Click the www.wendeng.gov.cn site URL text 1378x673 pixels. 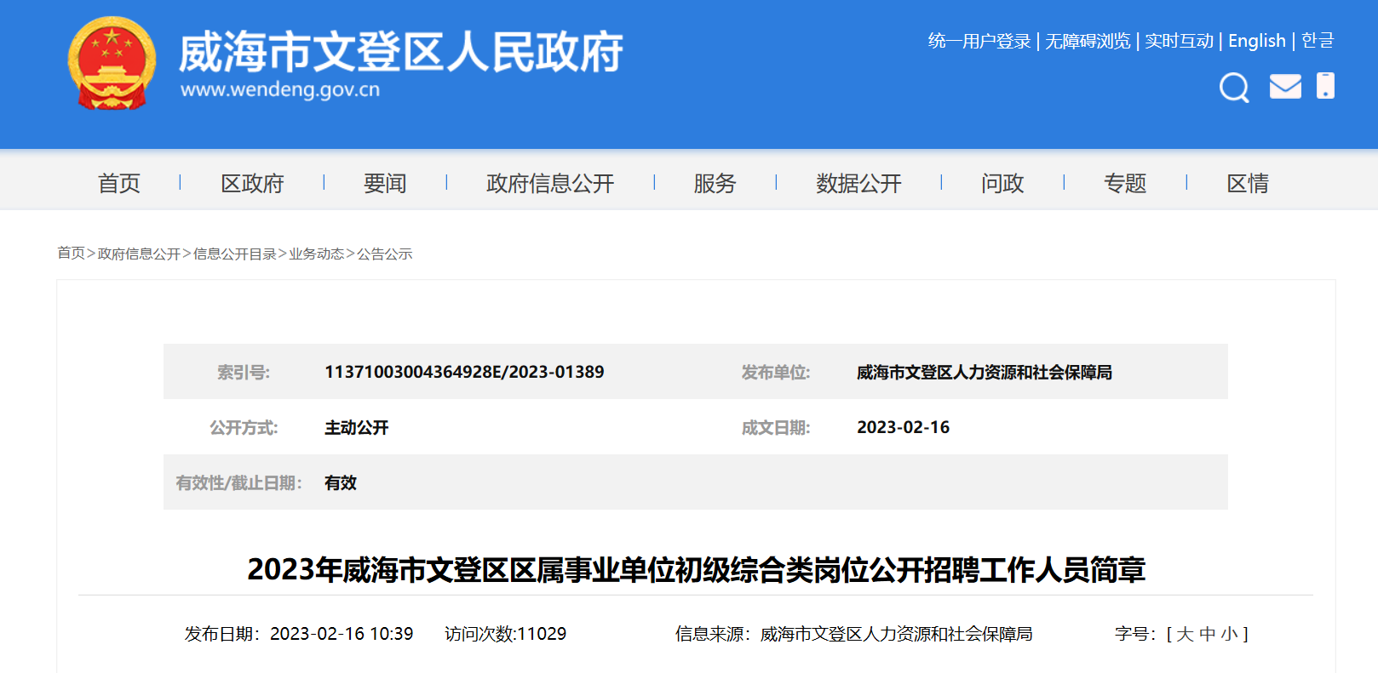280,89
